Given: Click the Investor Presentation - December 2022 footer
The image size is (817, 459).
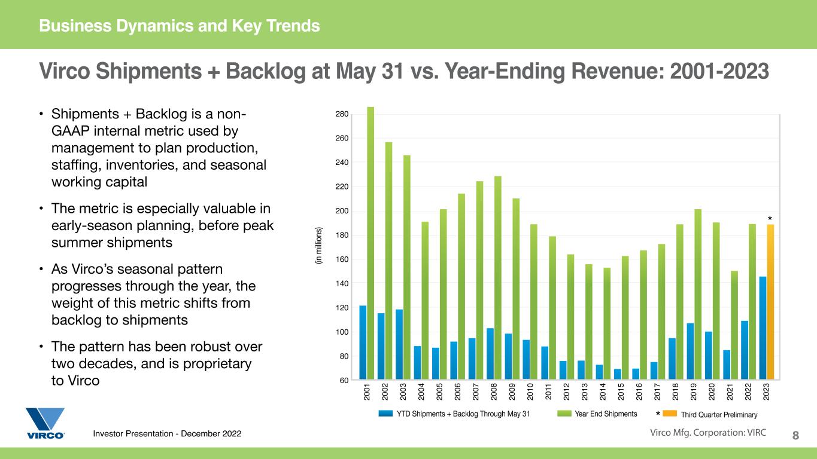Looking at the screenshot, I should click(x=167, y=433).
